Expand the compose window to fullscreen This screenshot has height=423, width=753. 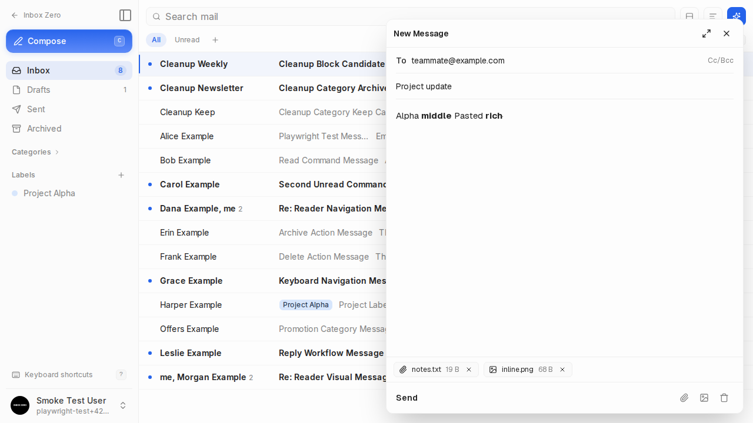[707, 33]
